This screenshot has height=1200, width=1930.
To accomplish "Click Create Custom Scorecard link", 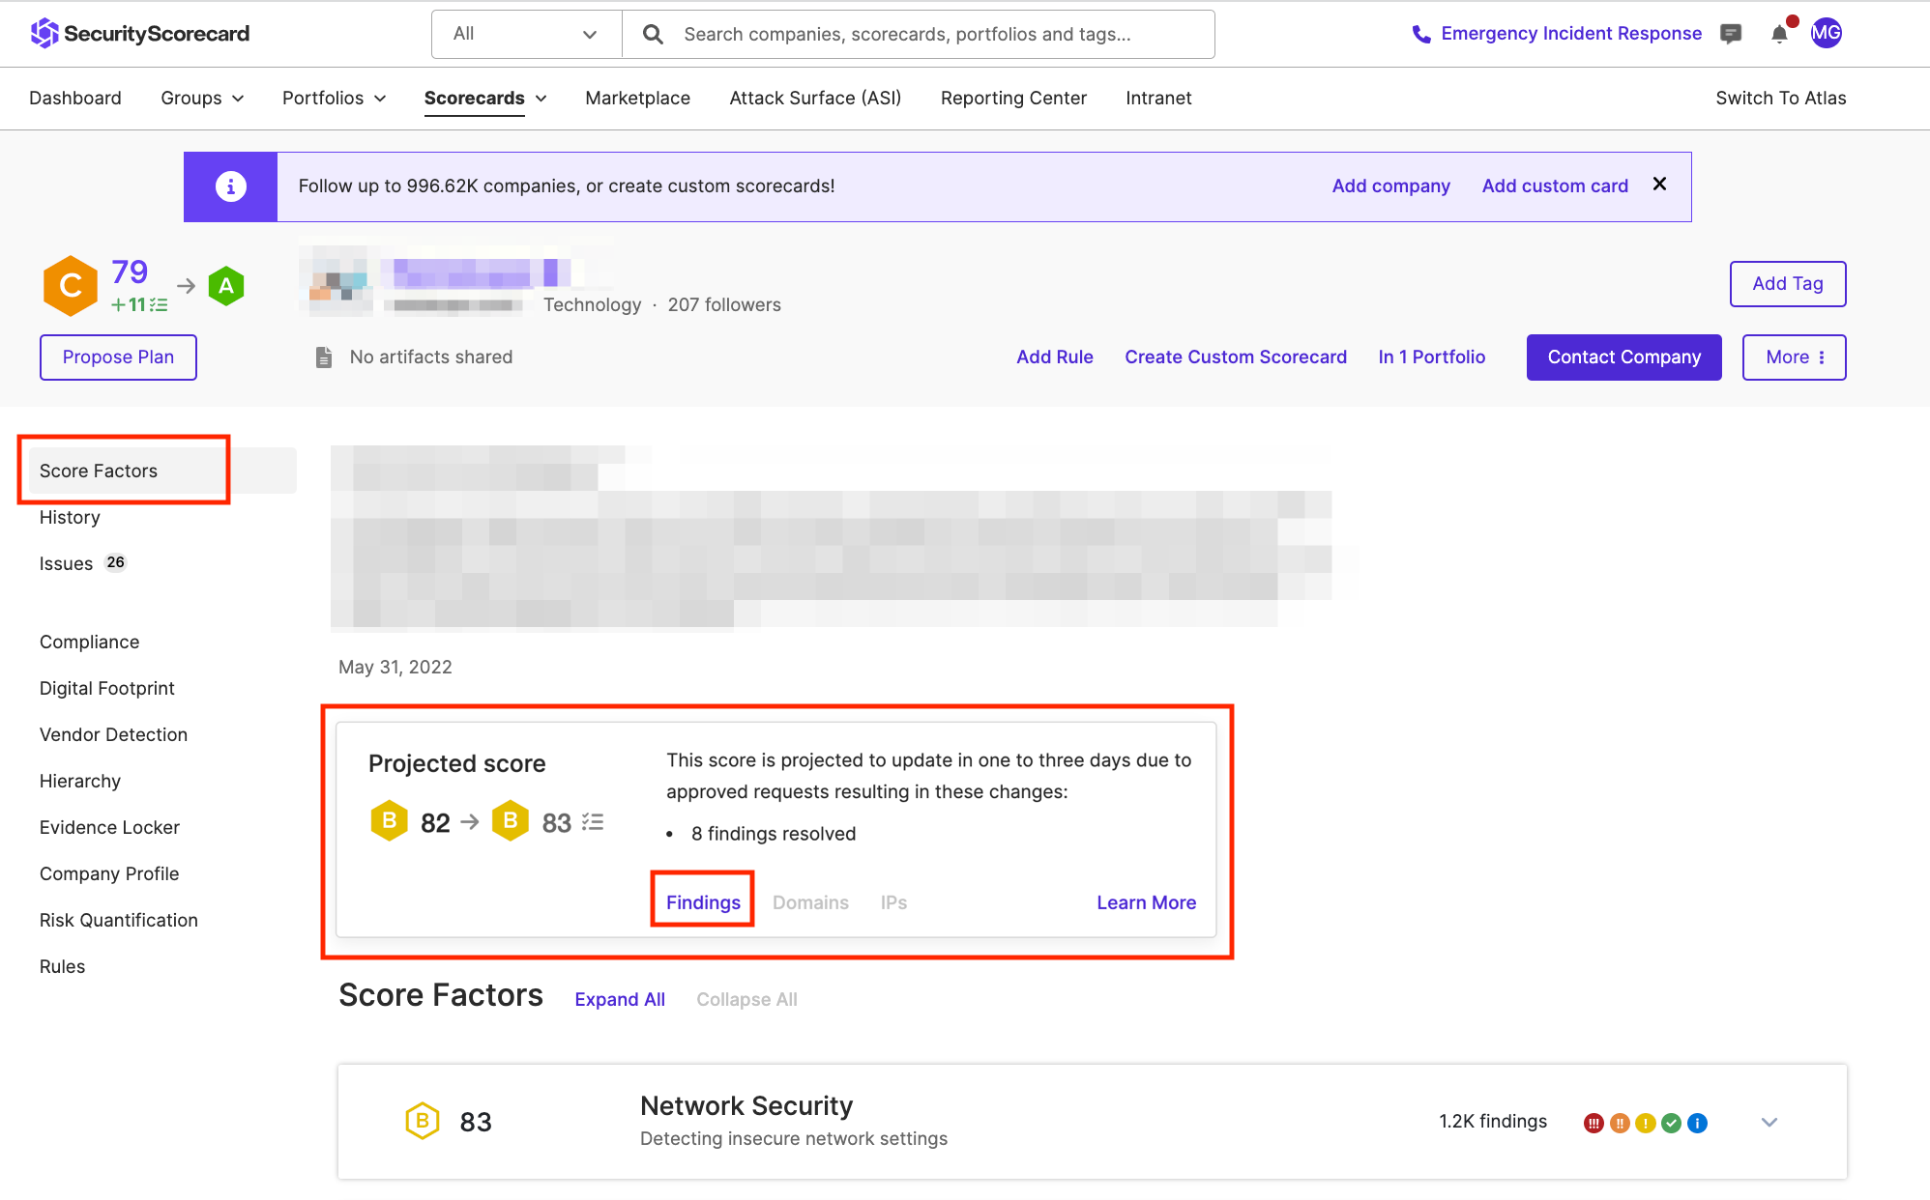I will point(1236,357).
